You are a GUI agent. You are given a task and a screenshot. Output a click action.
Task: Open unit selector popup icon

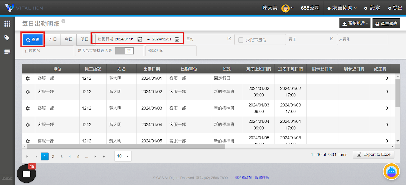pyautogui.click(x=229, y=39)
